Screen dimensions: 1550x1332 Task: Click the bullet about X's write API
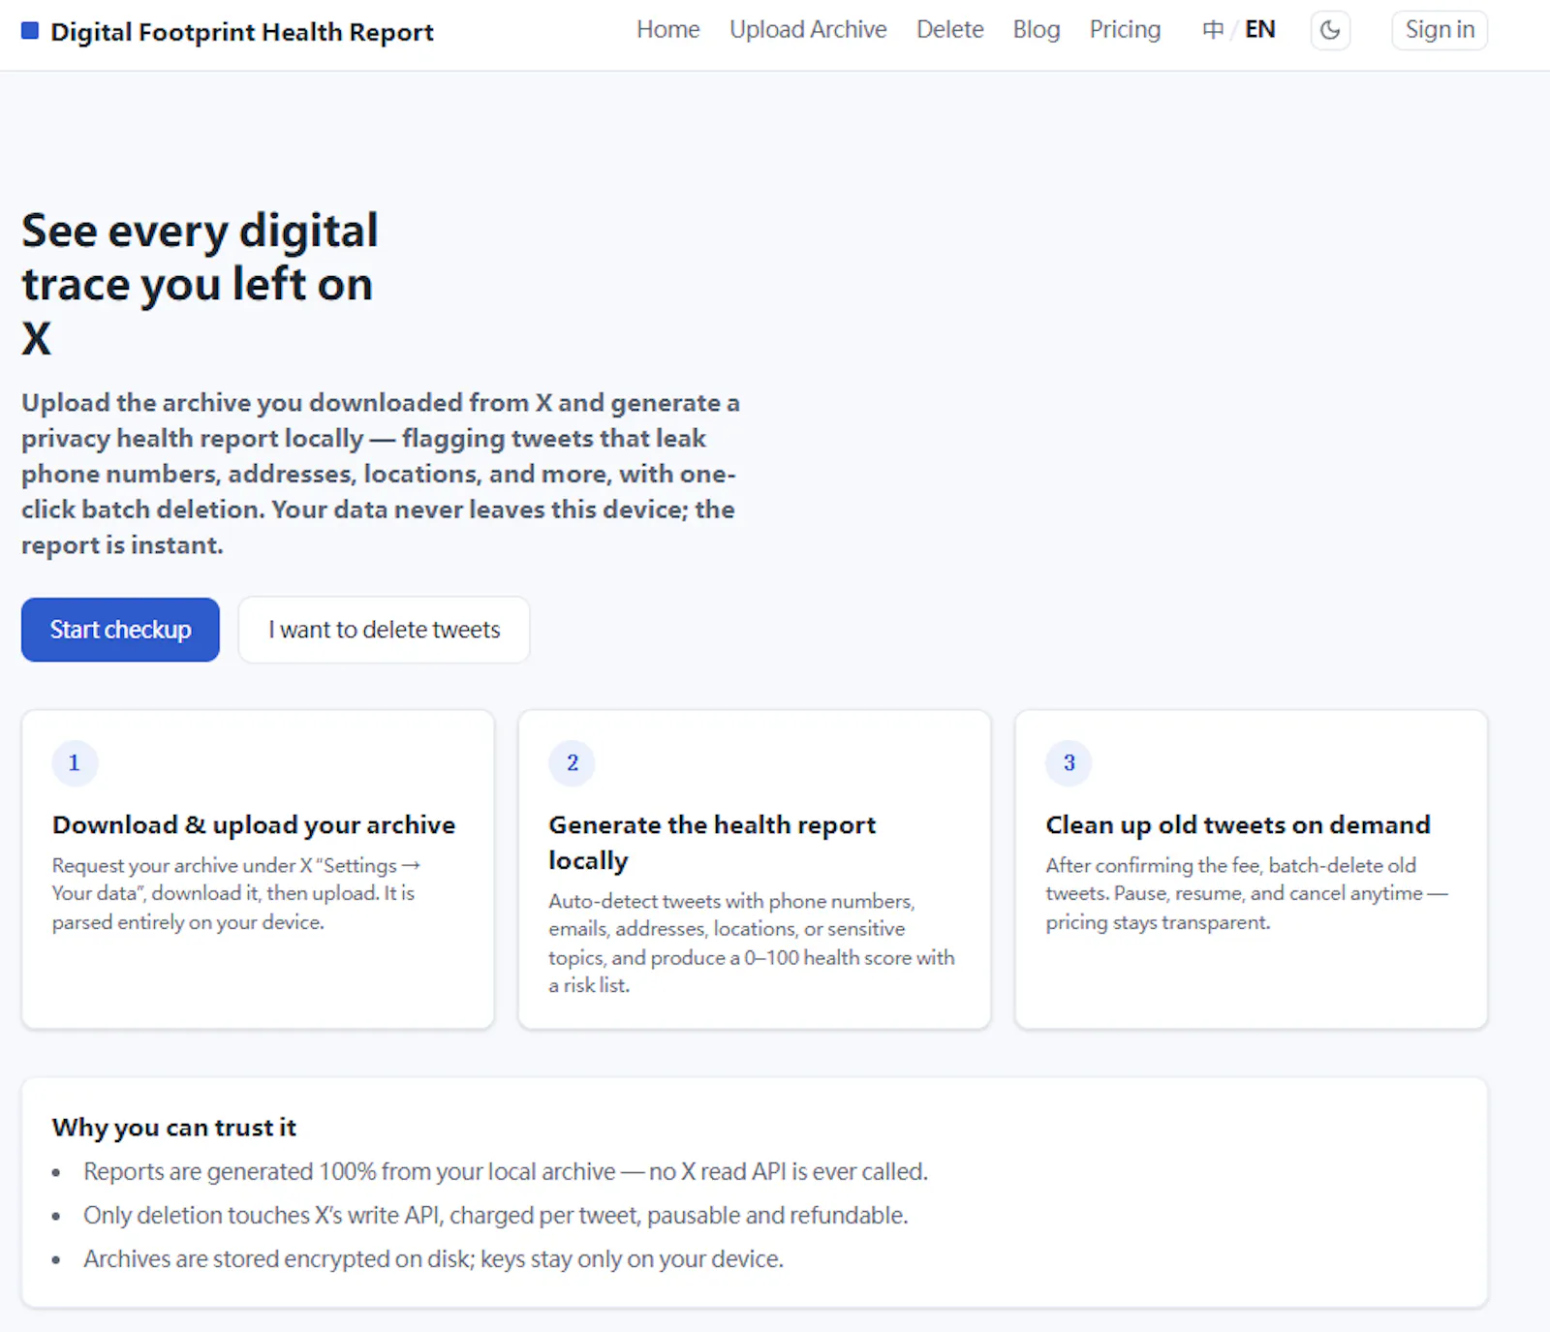496,1216
